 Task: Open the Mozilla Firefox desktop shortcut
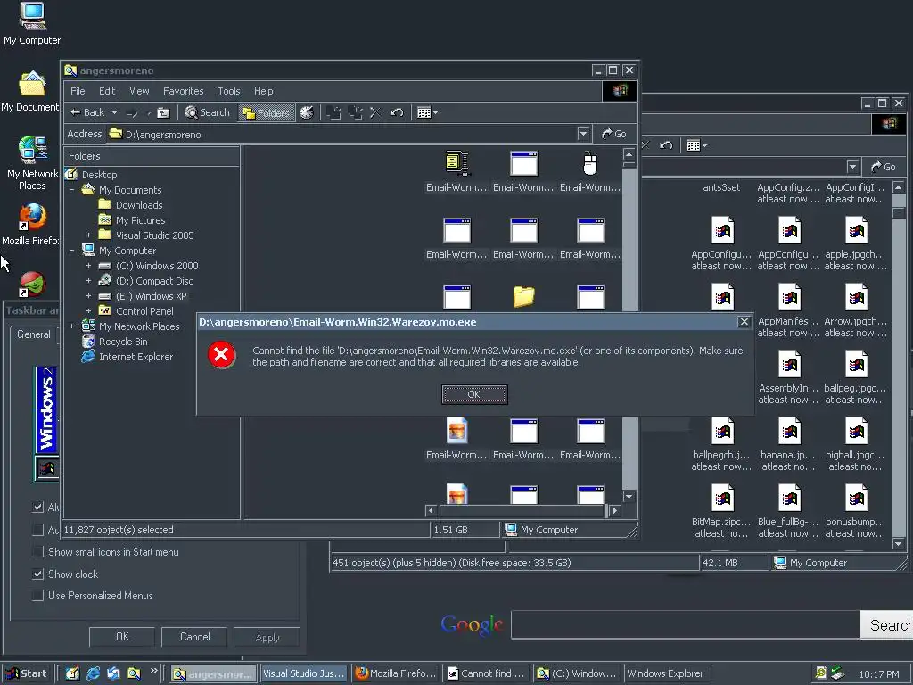[x=32, y=225]
